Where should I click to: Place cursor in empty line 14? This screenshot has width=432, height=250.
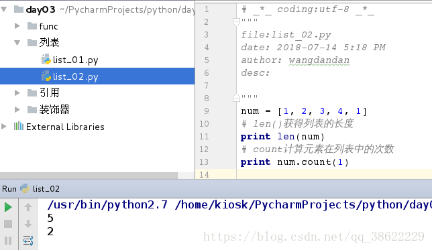[x=334, y=174]
